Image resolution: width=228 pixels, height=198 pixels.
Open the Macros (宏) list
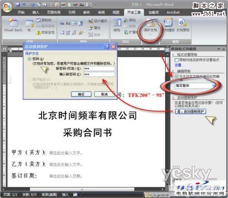click(29, 25)
